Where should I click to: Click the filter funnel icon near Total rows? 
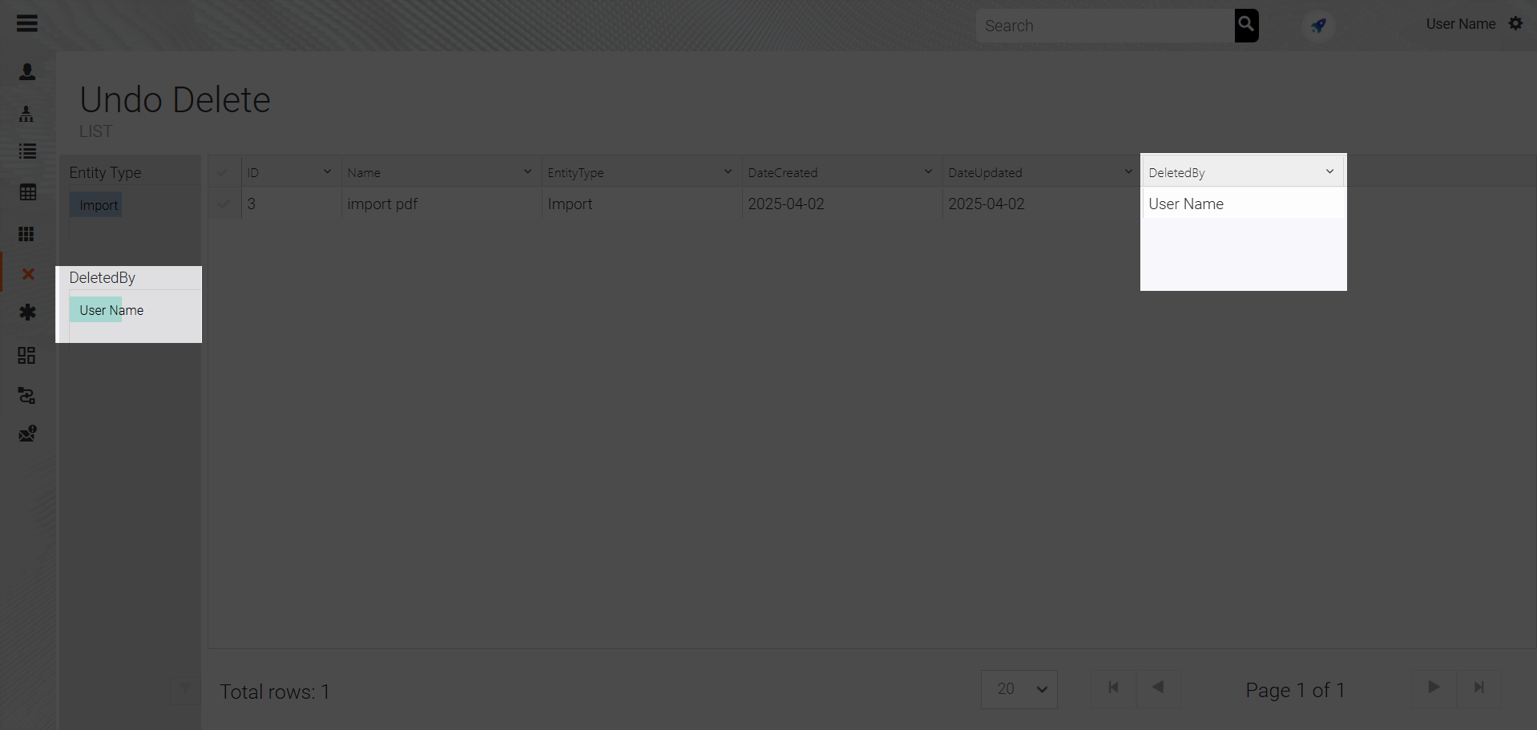[x=185, y=689]
